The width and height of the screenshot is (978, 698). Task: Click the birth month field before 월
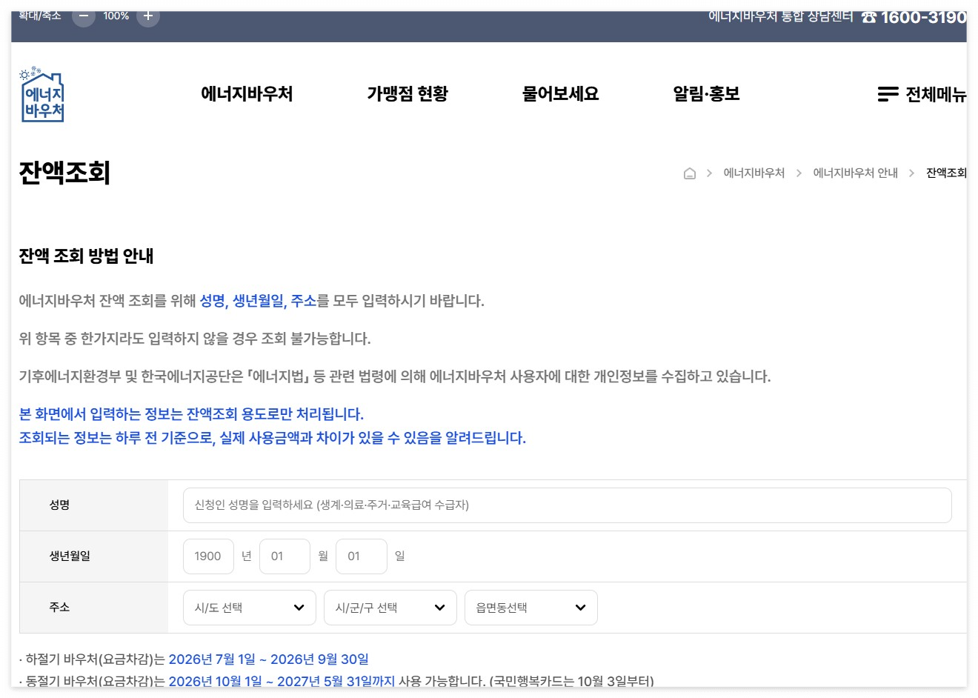coord(285,556)
